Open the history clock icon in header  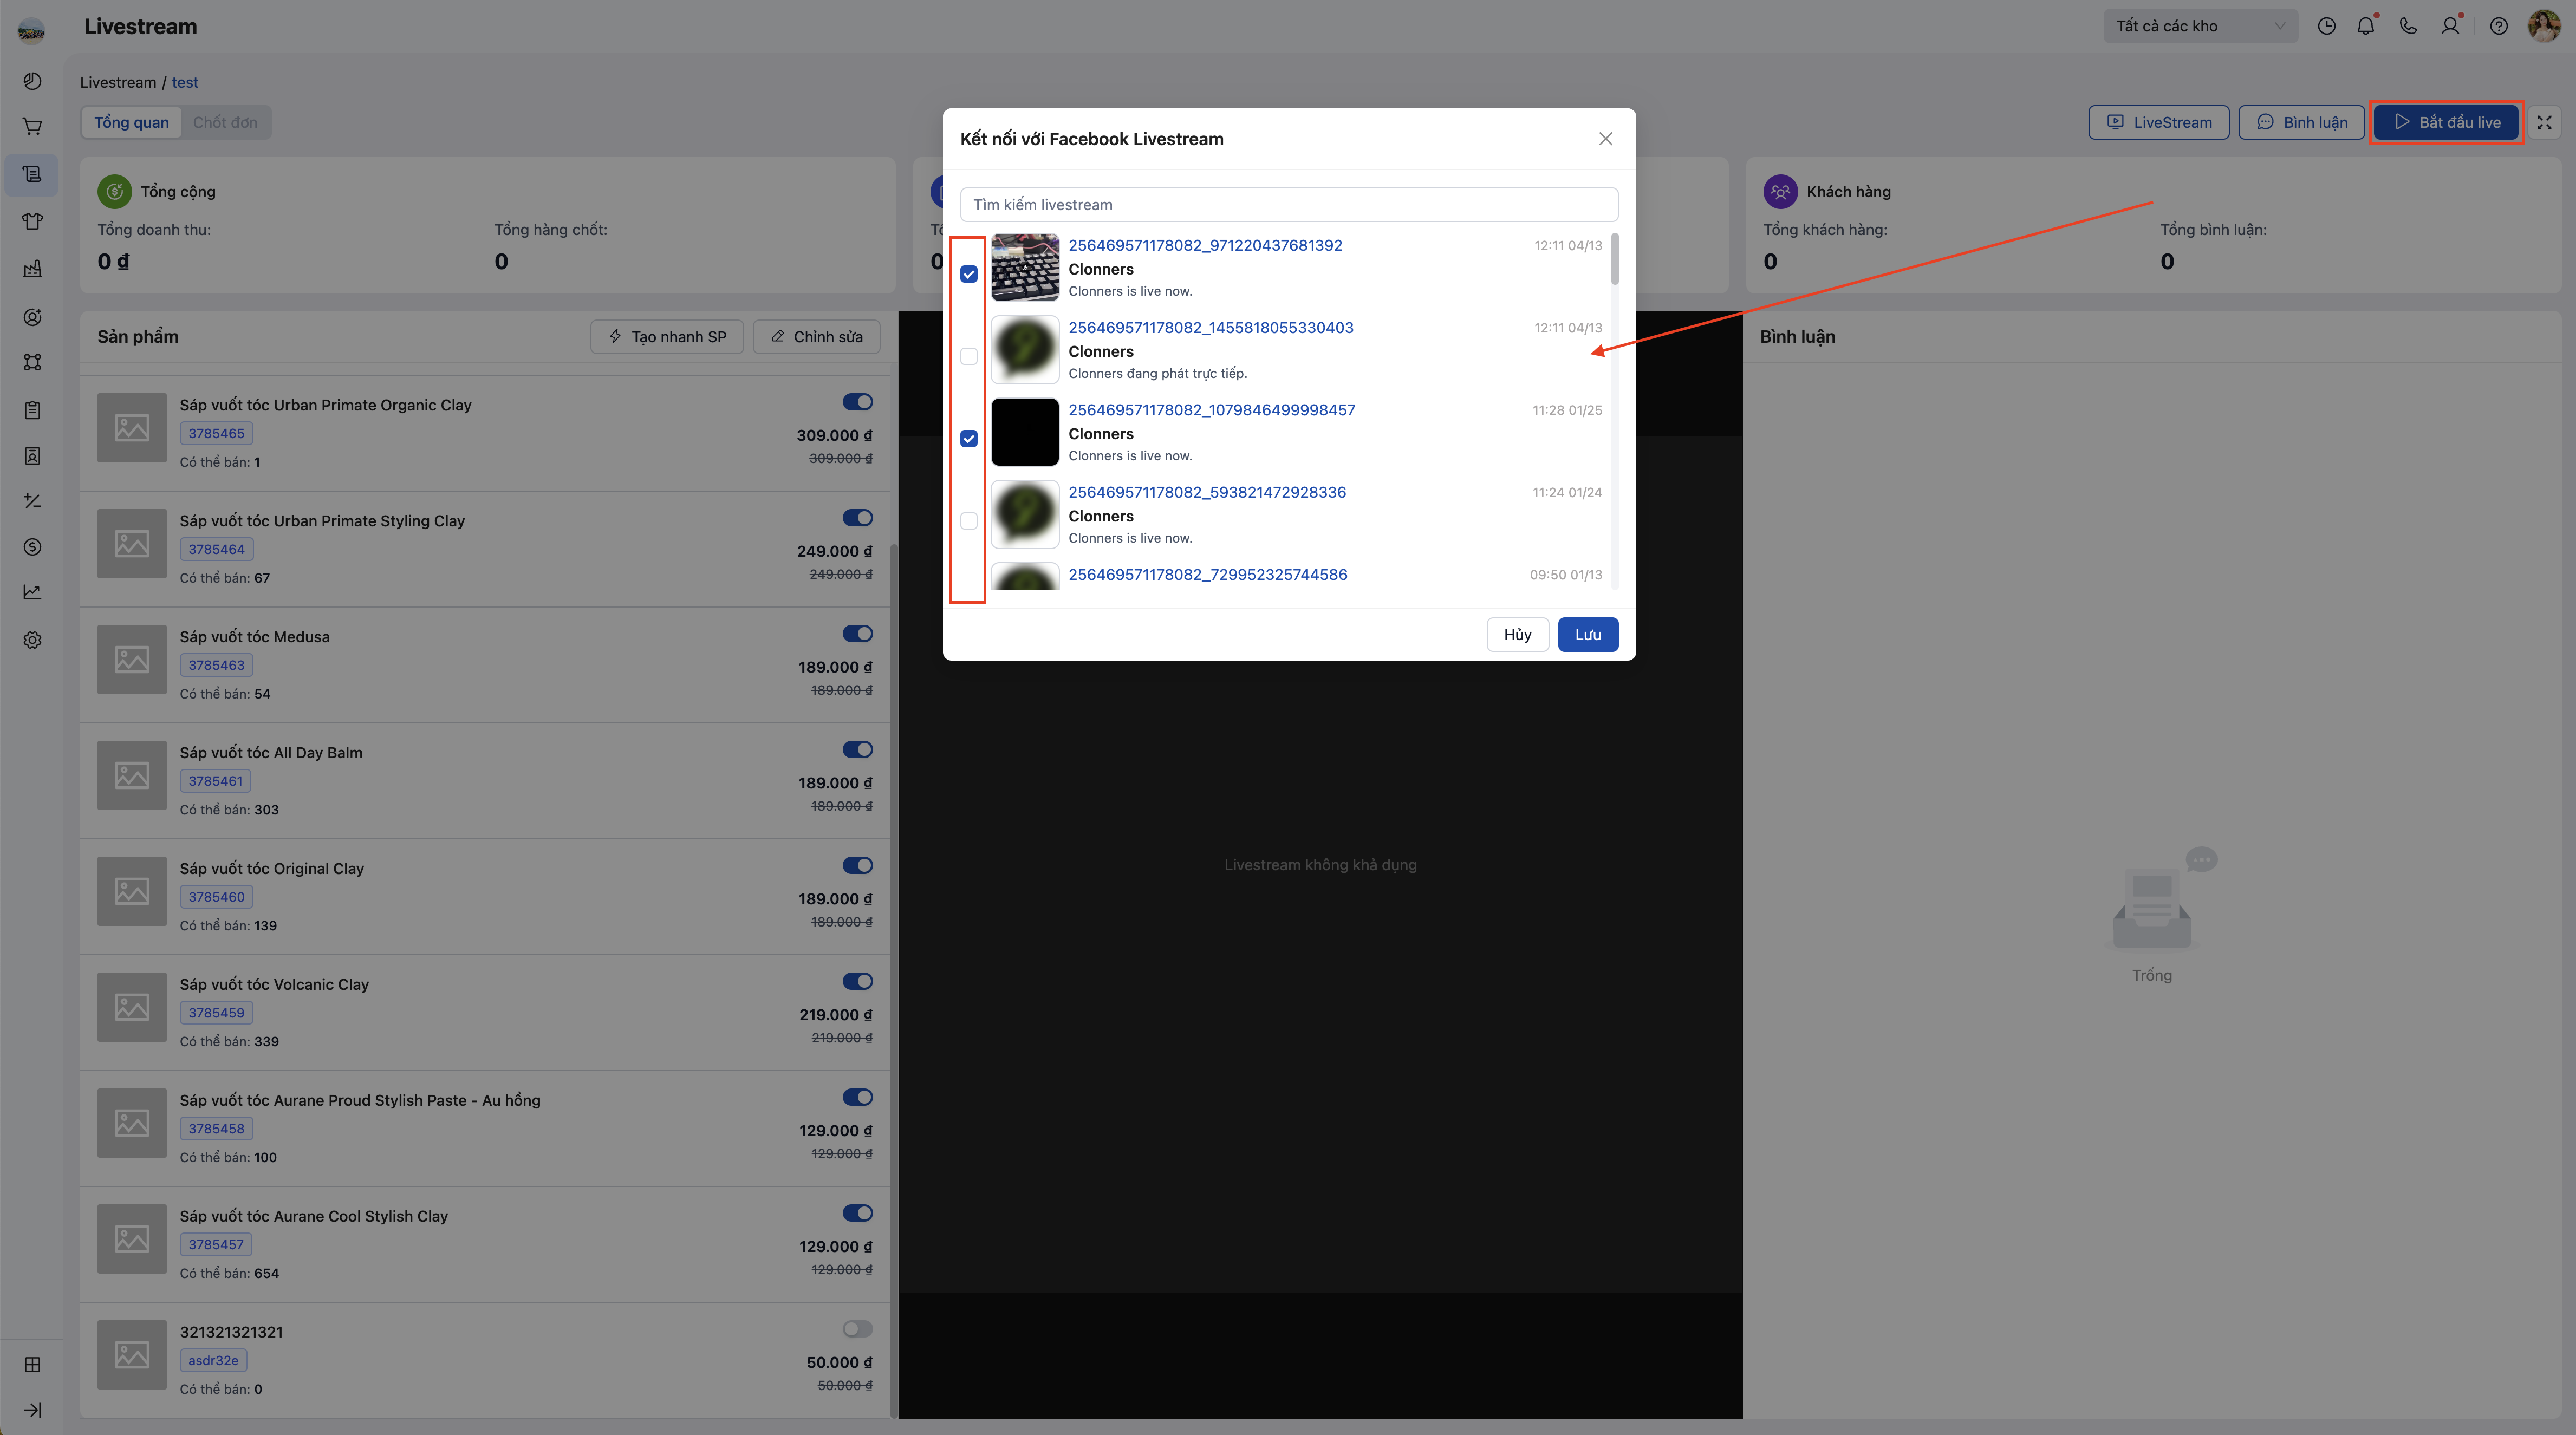coord(2327,26)
